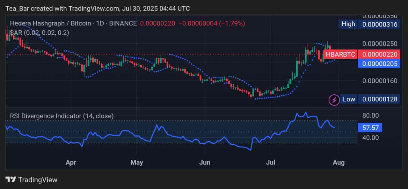This screenshot has width=408, height=189.
Task: Click the Aug label on time axis
Action: (339, 163)
